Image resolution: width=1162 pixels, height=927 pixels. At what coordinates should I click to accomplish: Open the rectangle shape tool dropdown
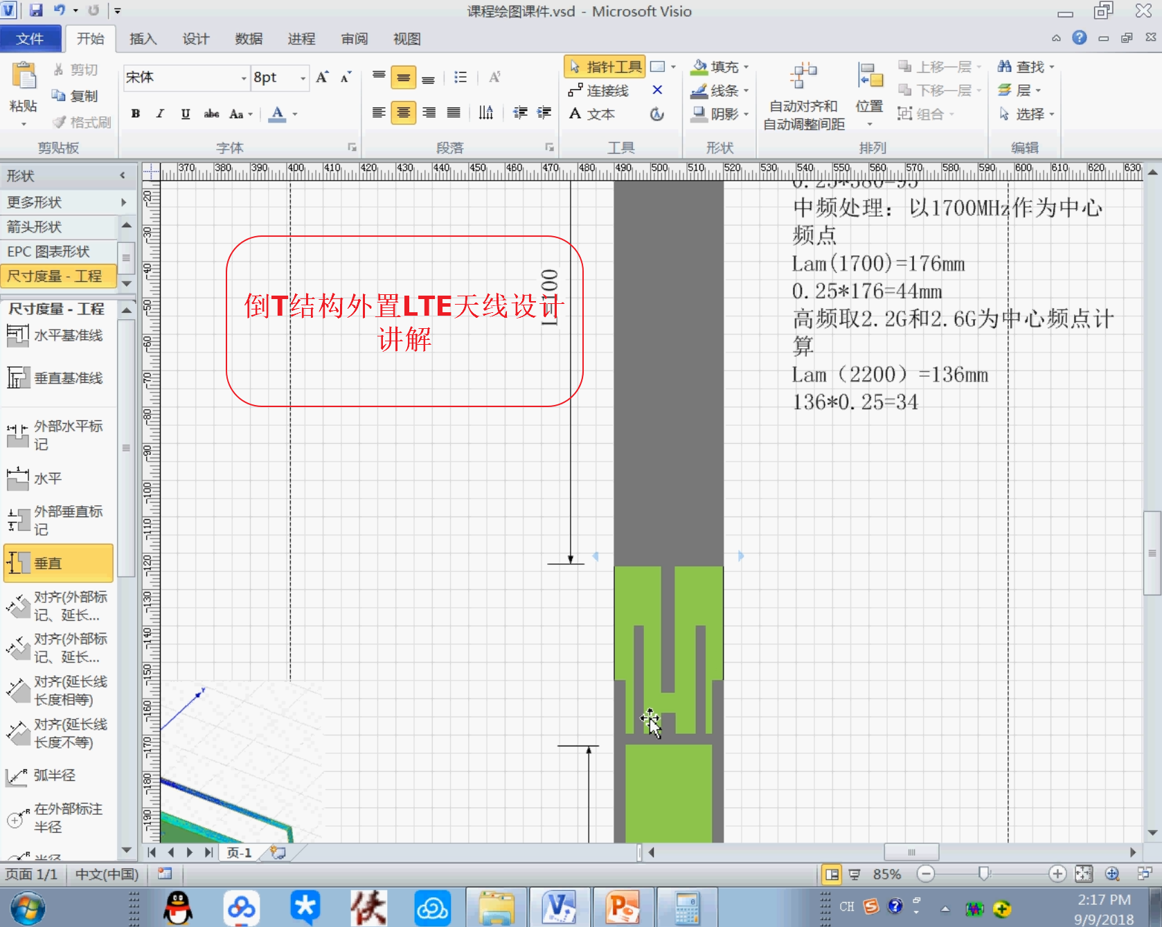coord(673,67)
